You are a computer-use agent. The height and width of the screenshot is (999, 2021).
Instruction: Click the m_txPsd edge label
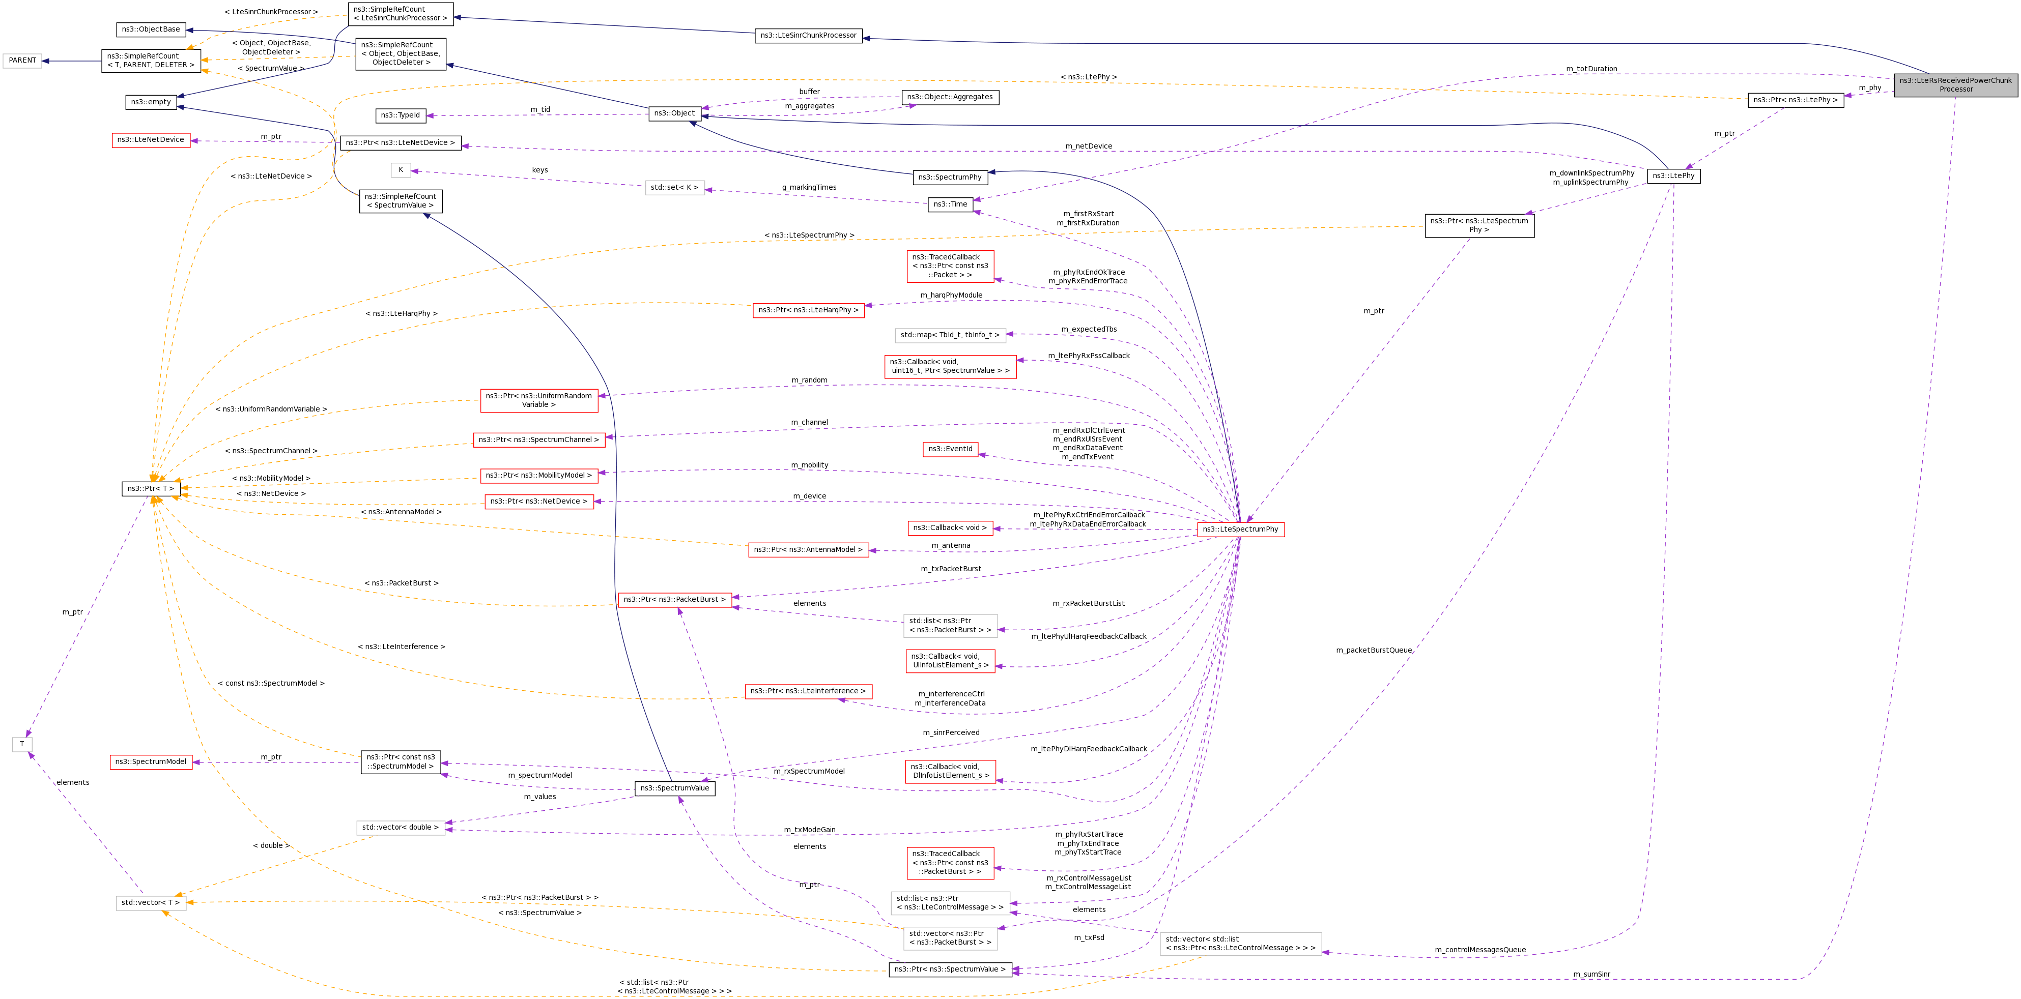[x=1089, y=937]
